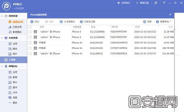Open the 工具箱 toolbox item
Image resolution: width=184 pixels, height=112 pixels.
click(14, 60)
